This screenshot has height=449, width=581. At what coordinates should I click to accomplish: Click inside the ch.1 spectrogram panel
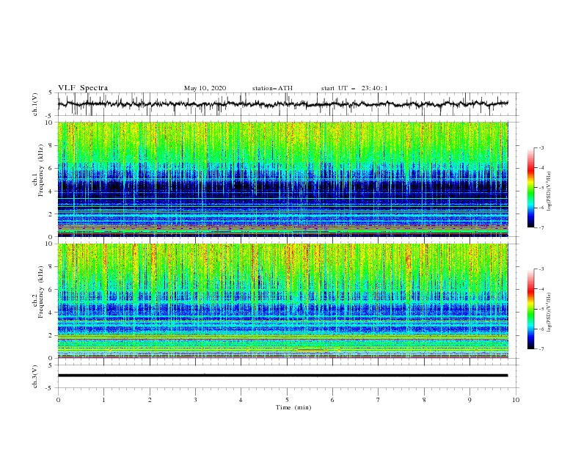pos(282,179)
